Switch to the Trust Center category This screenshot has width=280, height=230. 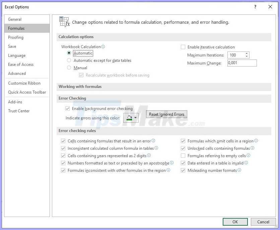click(x=19, y=111)
